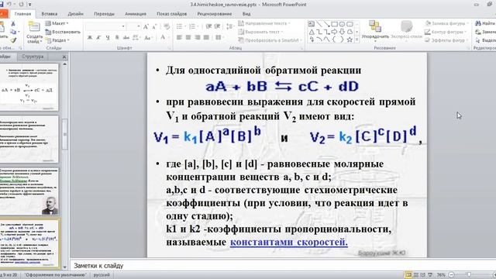The height and width of the screenshot is (279, 496).
Task: Open the Переходы ribbon tab
Action: click(104, 14)
